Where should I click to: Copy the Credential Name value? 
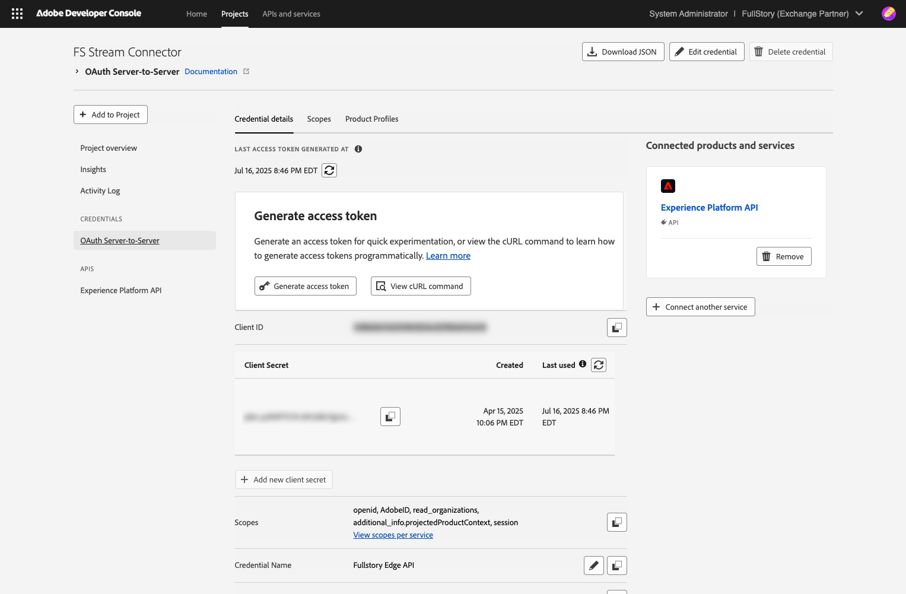point(617,566)
